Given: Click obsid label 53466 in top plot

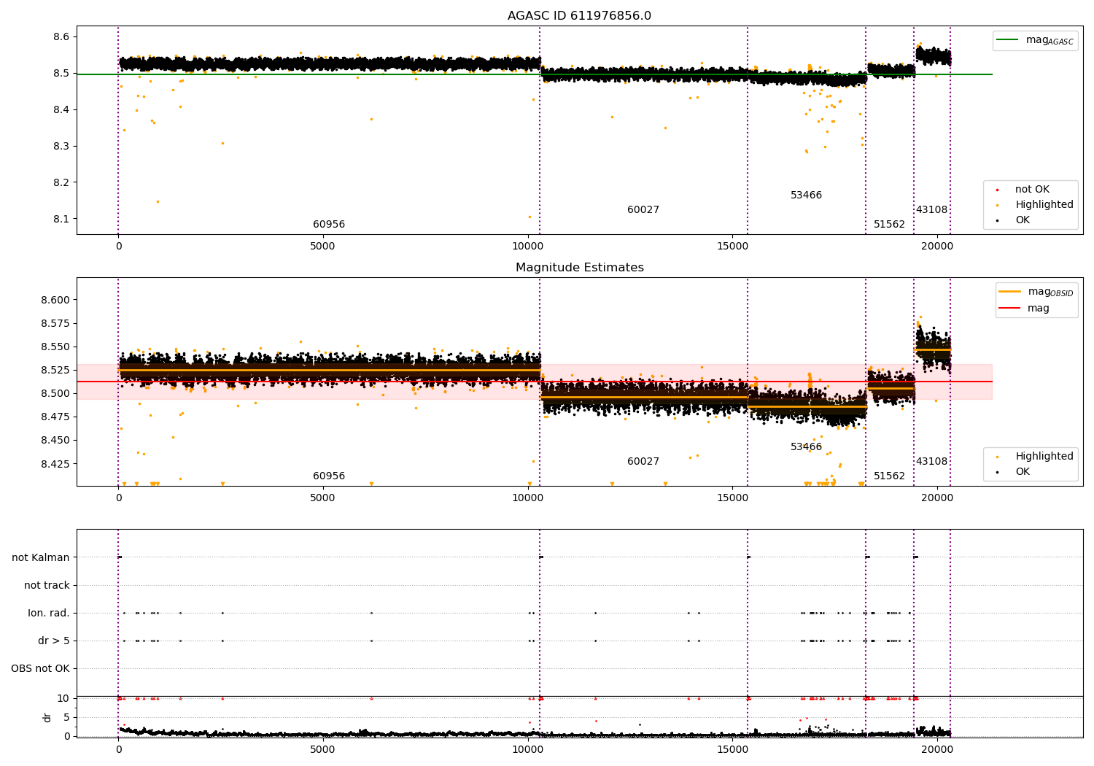Looking at the screenshot, I should 806,196.
